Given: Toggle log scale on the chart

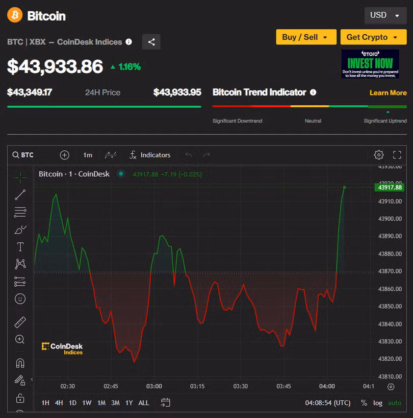Looking at the screenshot, I should 377,403.
